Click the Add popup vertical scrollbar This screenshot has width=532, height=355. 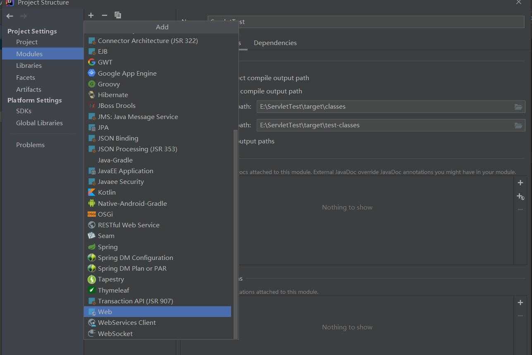click(x=236, y=233)
